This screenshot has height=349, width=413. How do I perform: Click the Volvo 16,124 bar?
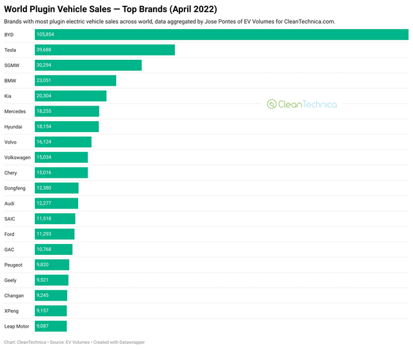pos(63,142)
